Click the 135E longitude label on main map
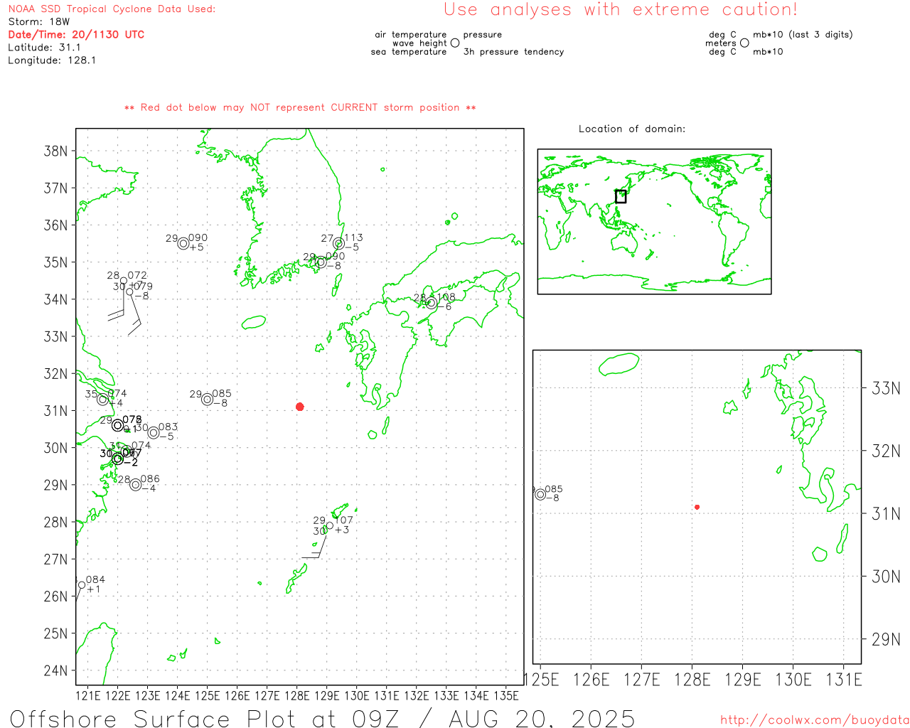The width and height of the screenshot is (910, 728). [506, 695]
